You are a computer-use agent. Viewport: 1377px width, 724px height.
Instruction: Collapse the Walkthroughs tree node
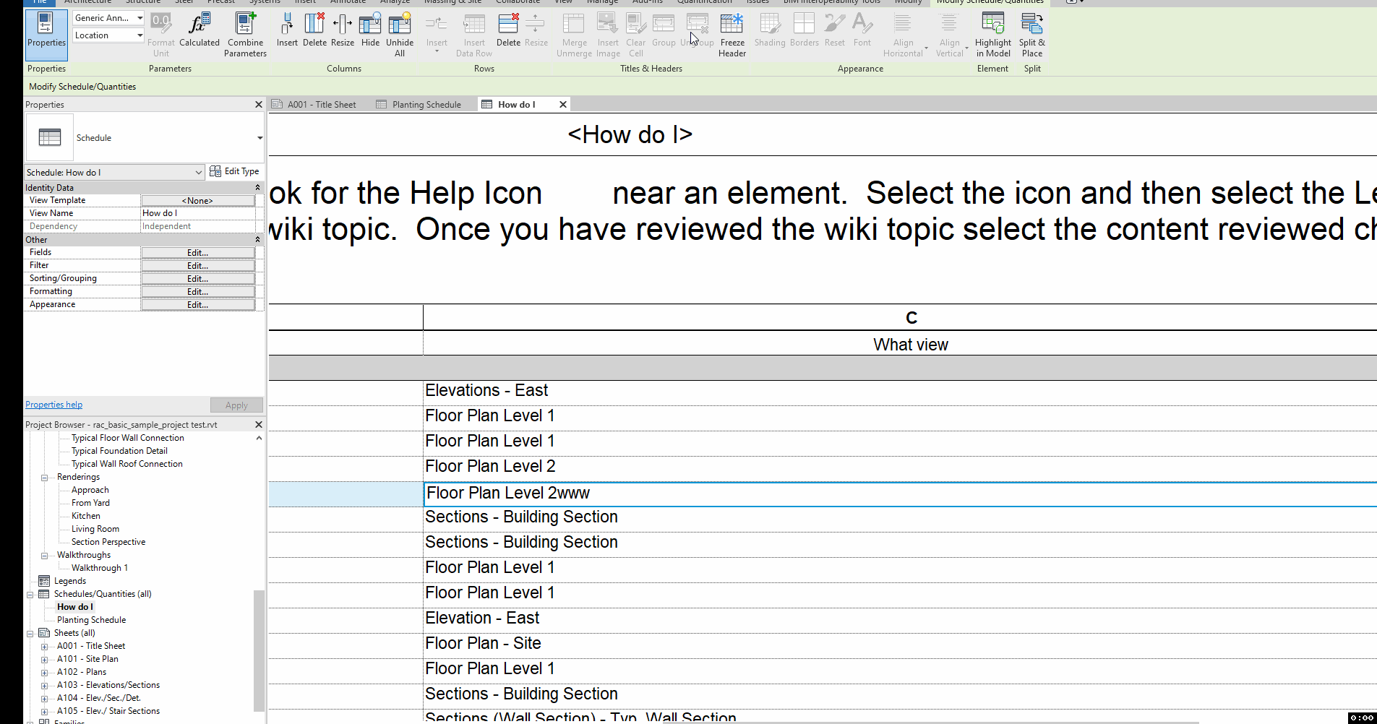[45, 556]
